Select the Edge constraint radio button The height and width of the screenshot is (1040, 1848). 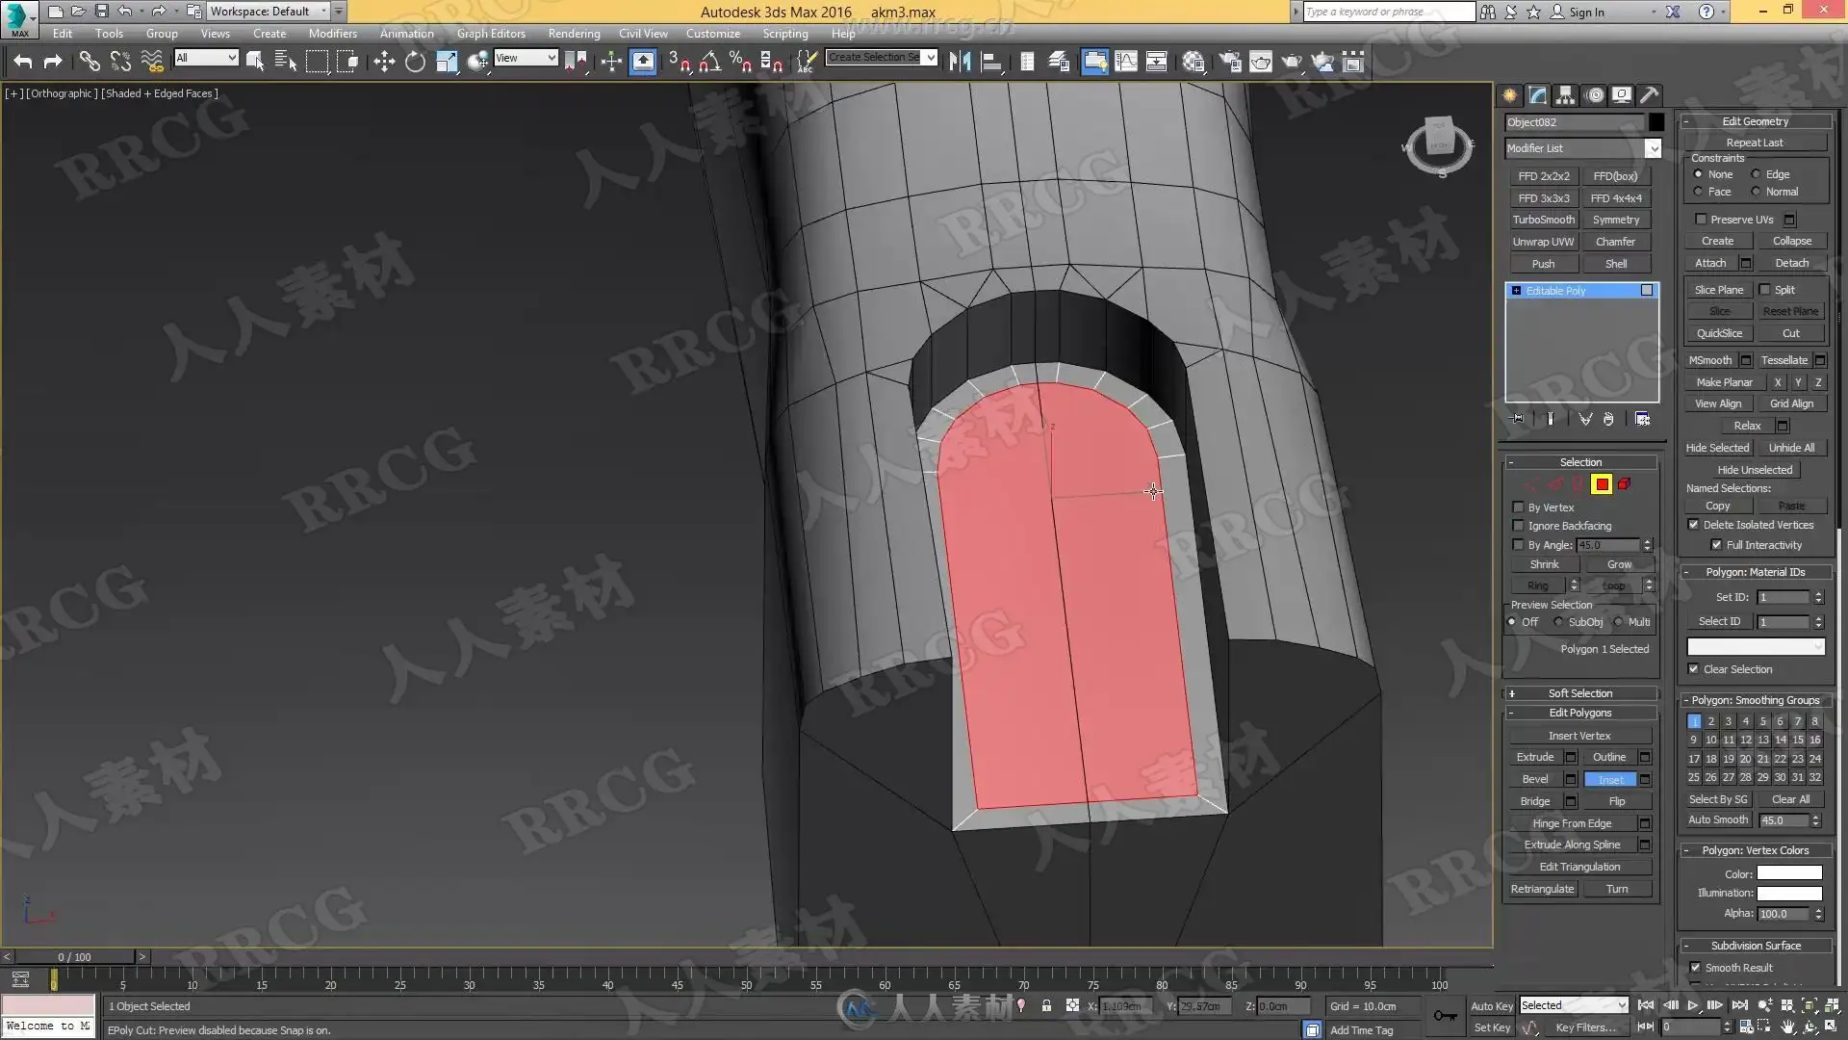(x=1757, y=174)
